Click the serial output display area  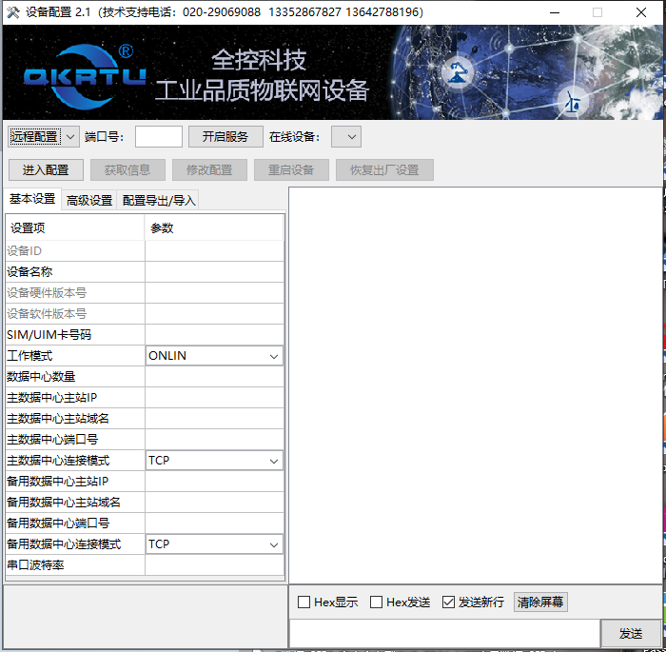[475, 385]
